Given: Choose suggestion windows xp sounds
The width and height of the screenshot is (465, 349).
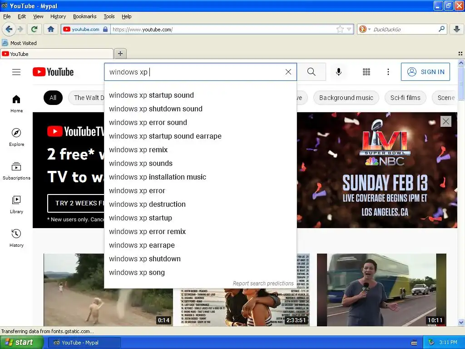Looking at the screenshot, I should 200,164.
